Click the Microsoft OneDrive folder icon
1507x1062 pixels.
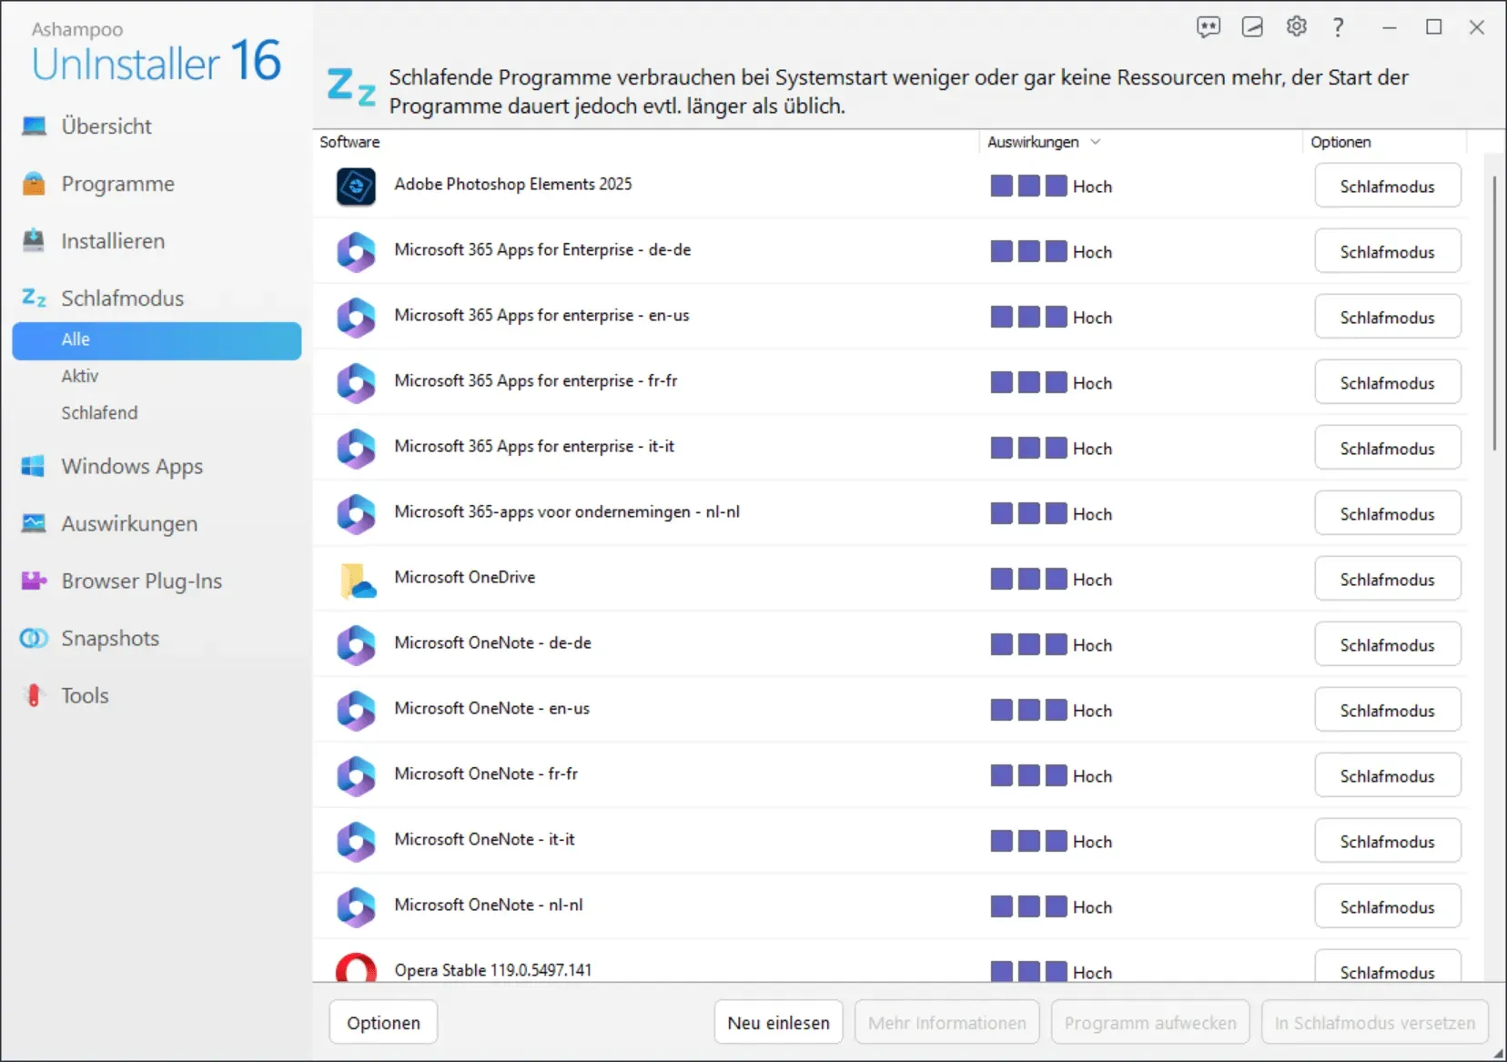click(358, 580)
